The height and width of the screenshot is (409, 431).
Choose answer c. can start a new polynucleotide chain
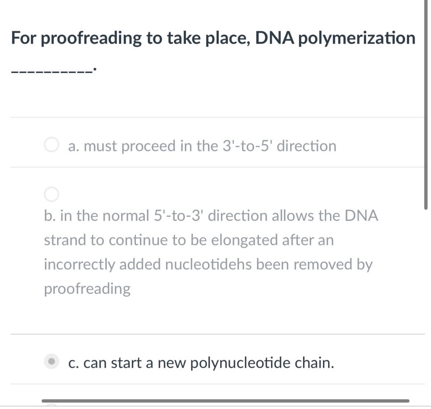(201, 363)
